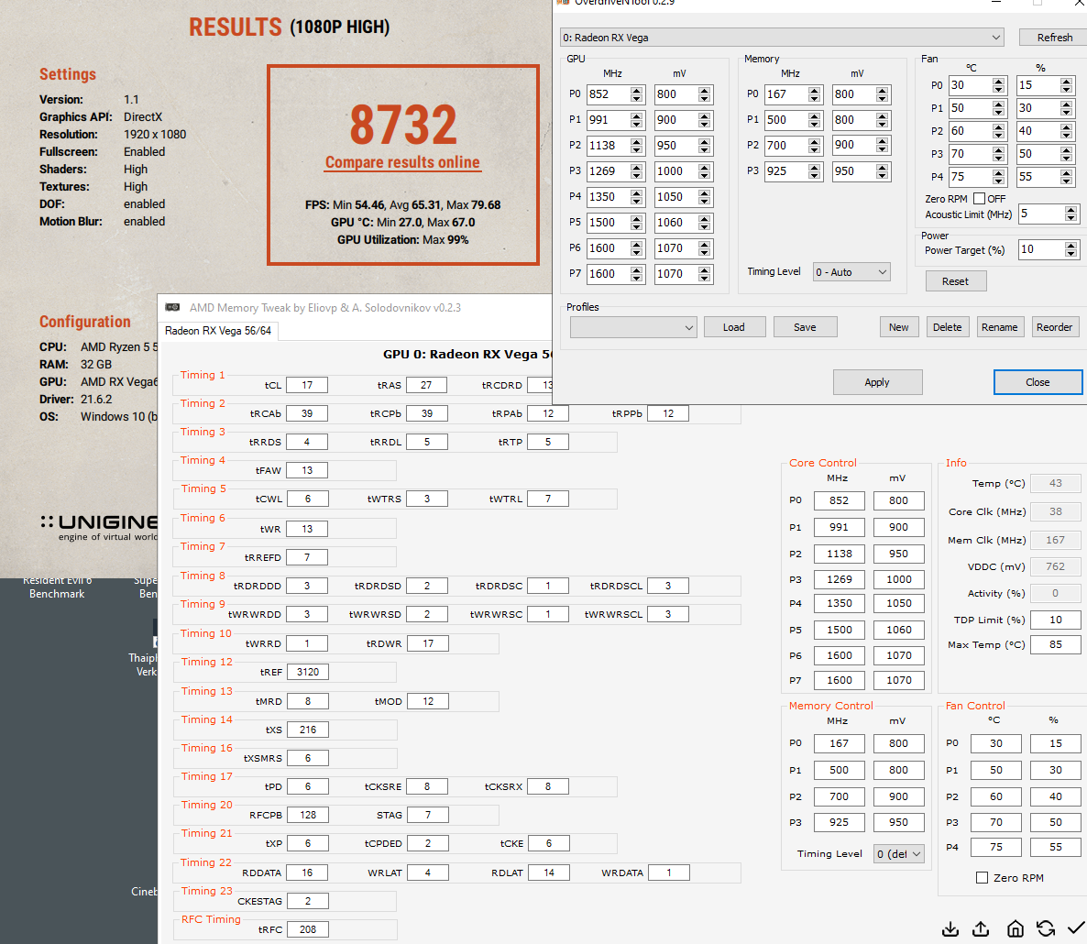Click the tFAW value field
The image size is (1087, 944).
pyautogui.click(x=306, y=470)
